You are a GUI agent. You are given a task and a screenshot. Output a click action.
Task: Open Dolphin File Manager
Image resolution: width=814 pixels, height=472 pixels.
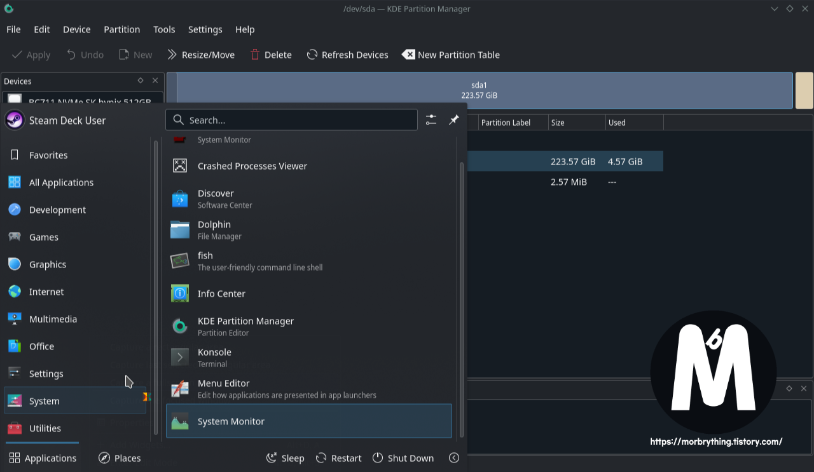(309, 230)
